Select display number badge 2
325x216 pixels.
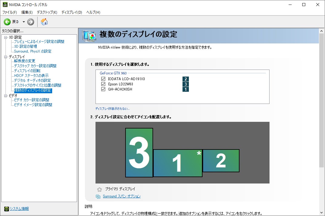186,79
